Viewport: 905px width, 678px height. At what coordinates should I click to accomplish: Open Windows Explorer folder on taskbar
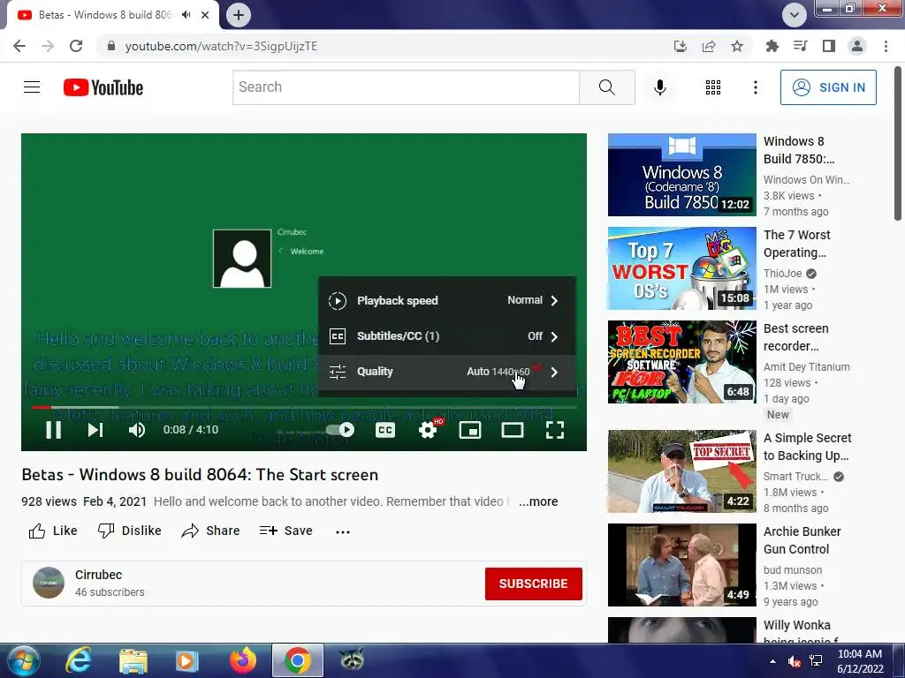133,660
